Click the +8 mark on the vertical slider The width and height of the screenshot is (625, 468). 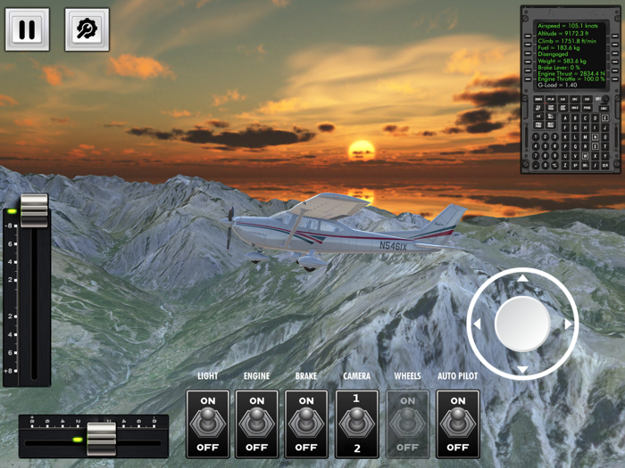(9, 371)
